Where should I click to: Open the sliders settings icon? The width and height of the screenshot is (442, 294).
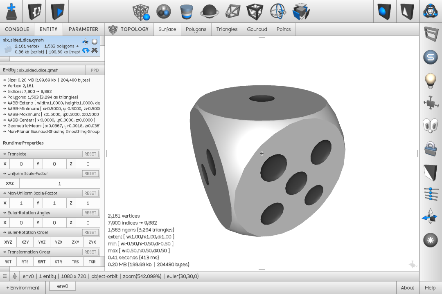430,194
